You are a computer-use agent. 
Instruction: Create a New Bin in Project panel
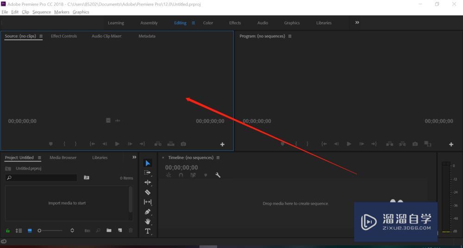tap(109, 230)
